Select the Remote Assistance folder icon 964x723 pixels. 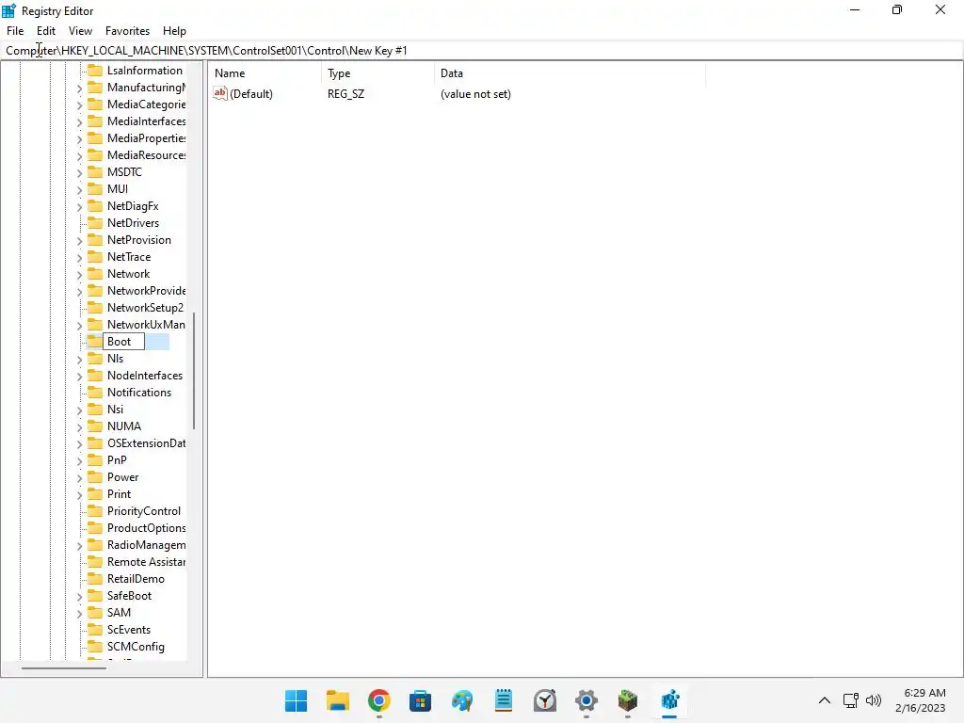pos(95,561)
